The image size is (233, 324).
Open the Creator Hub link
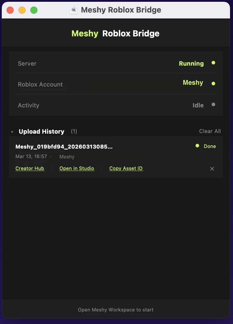click(30, 168)
